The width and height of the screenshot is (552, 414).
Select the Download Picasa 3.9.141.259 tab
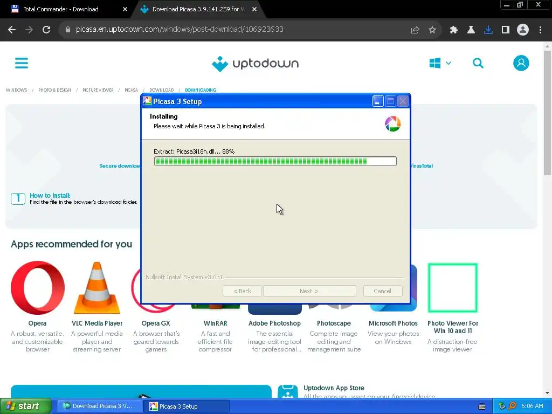(x=199, y=9)
